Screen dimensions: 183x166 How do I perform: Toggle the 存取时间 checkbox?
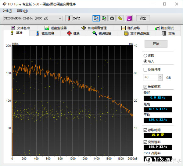pyautogui.click(x=145, y=130)
